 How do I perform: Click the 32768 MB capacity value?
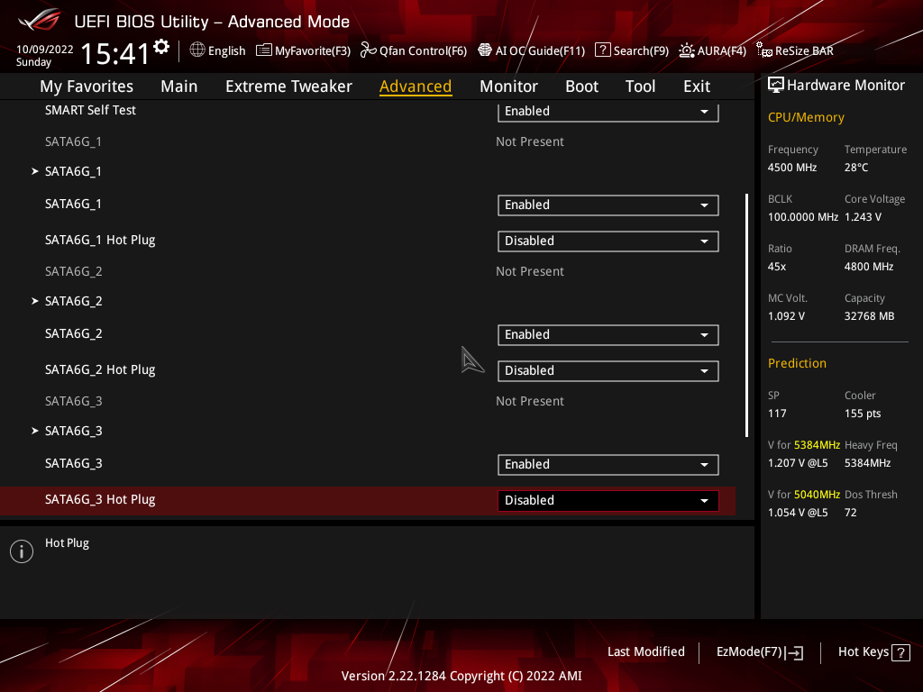click(870, 316)
